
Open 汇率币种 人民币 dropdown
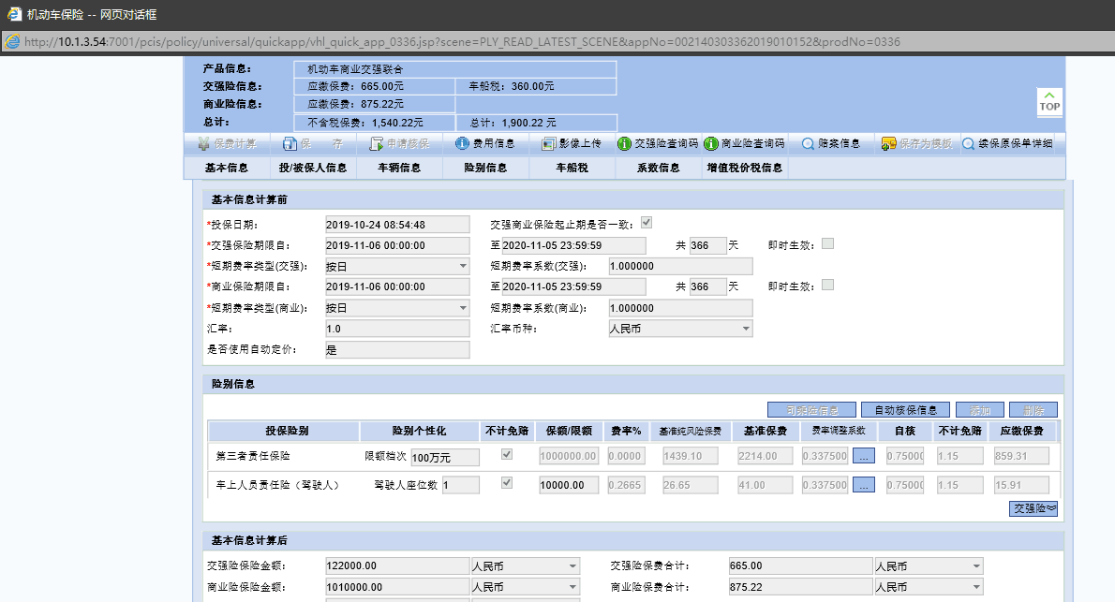coord(746,329)
